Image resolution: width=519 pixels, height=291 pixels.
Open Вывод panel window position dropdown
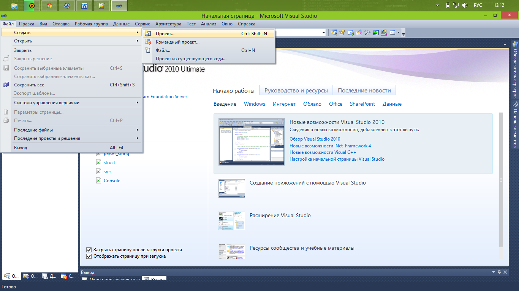[x=494, y=272]
